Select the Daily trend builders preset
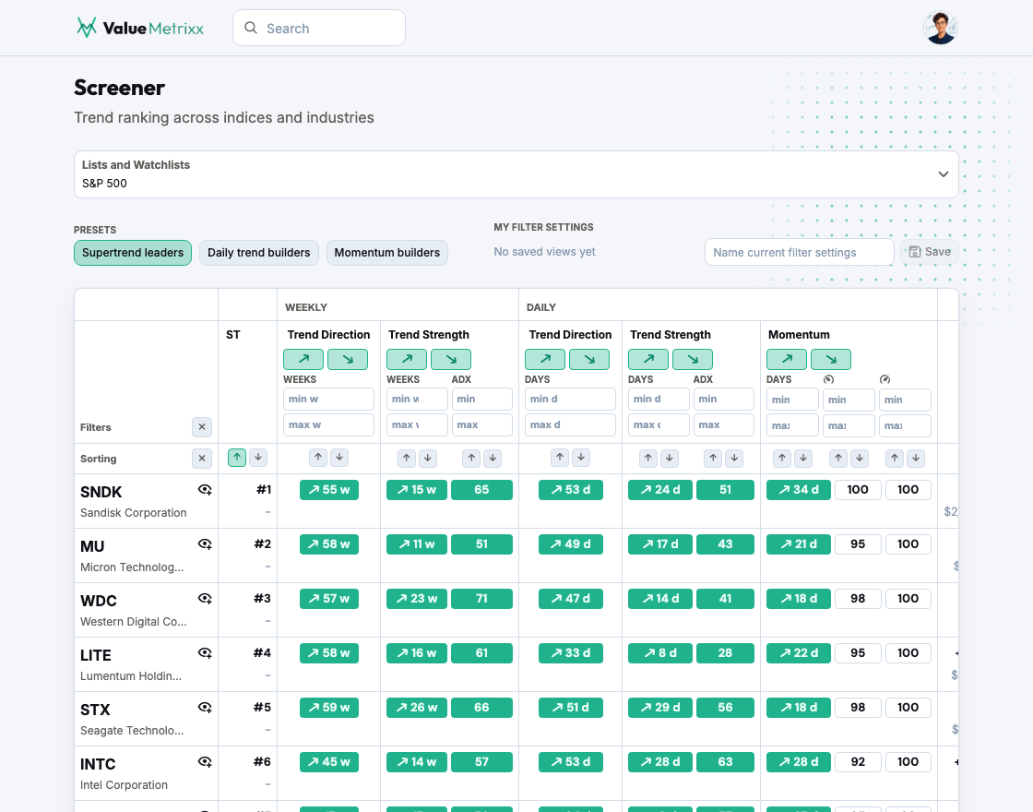 tap(259, 253)
